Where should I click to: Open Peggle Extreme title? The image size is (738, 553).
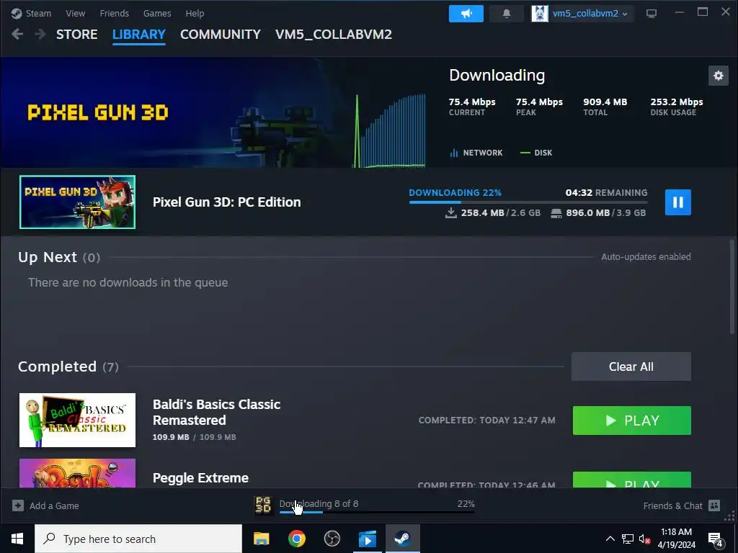pyautogui.click(x=200, y=478)
